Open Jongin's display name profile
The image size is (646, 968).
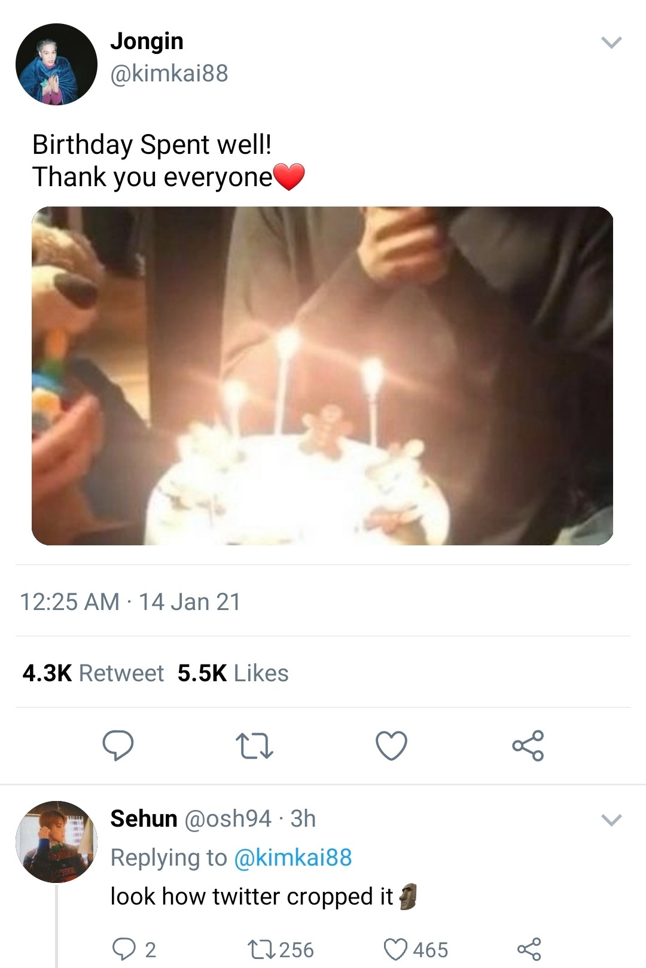click(147, 41)
